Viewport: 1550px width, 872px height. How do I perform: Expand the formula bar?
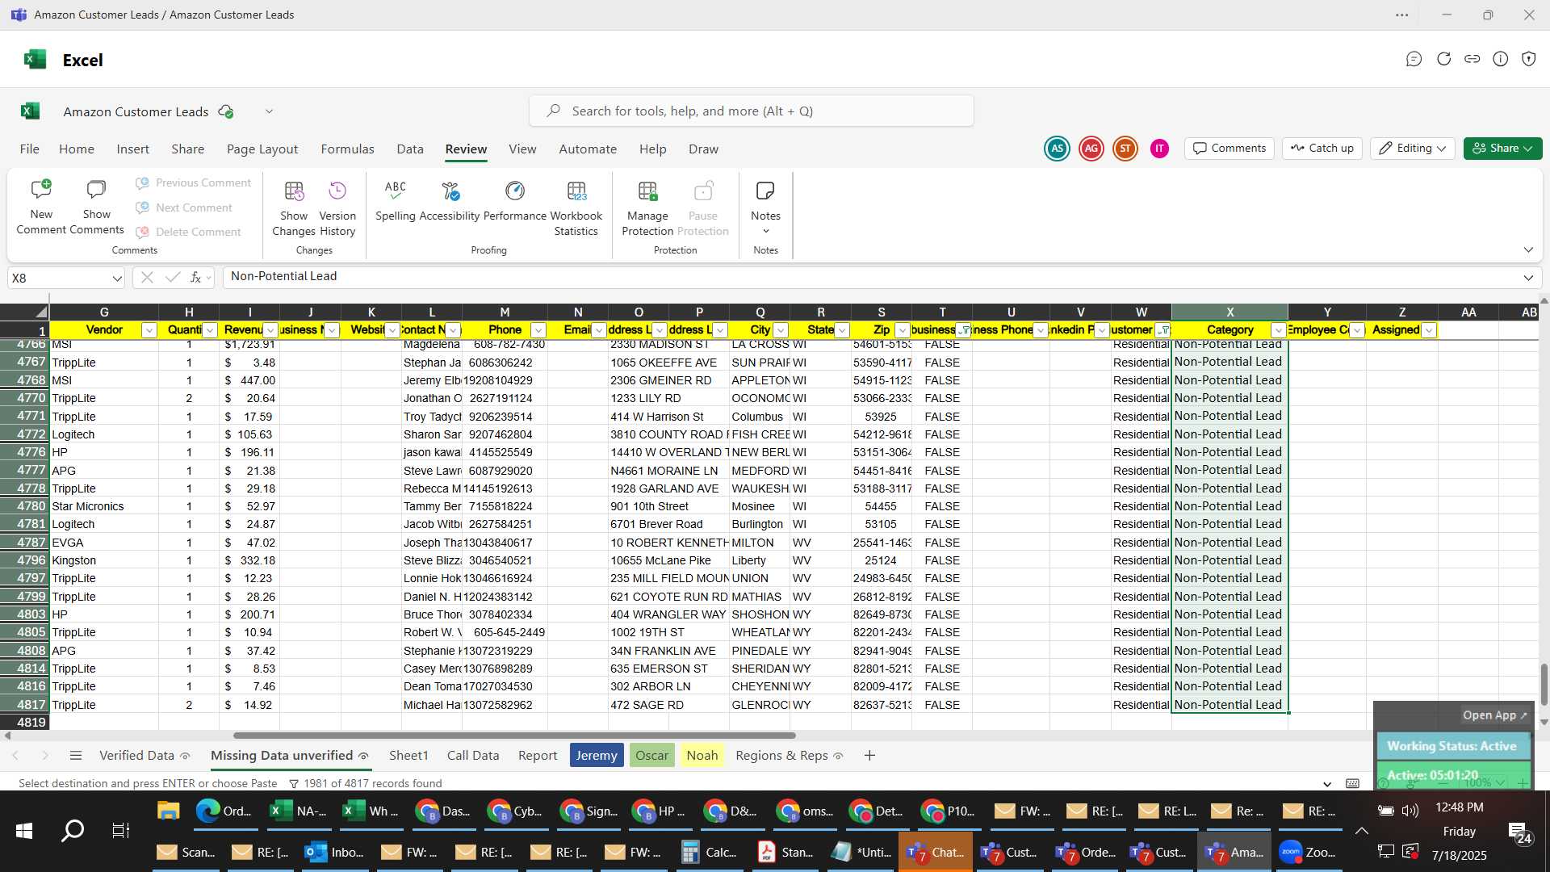click(x=1528, y=278)
